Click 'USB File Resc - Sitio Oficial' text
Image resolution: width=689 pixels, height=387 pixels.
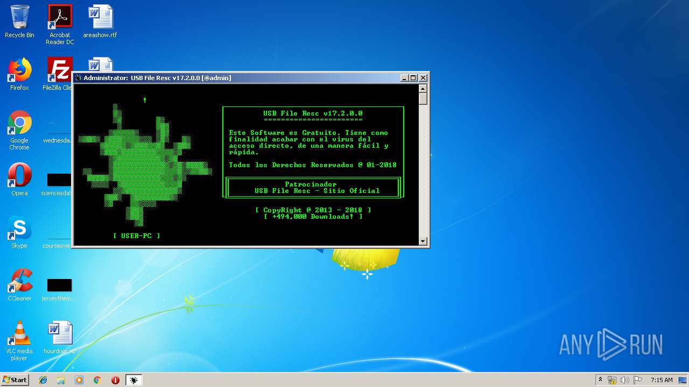click(x=317, y=191)
